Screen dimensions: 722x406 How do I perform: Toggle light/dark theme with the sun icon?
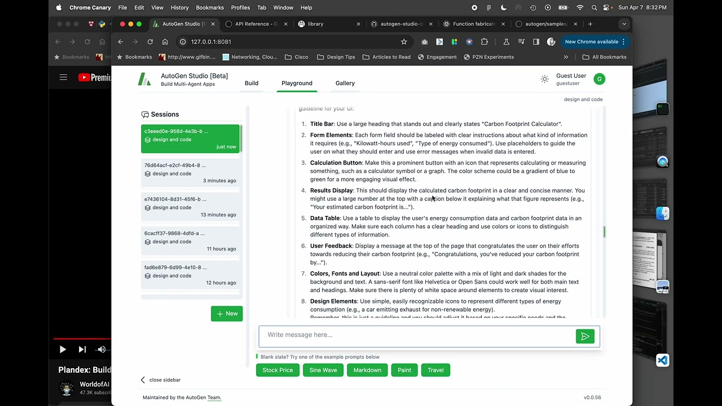tap(544, 79)
